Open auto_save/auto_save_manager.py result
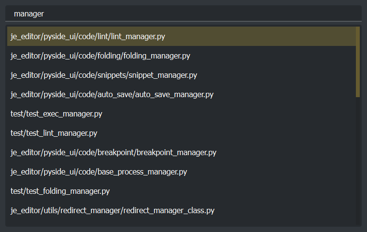Viewport: 367px width, 232px height. pyautogui.click(x=182, y=94)
